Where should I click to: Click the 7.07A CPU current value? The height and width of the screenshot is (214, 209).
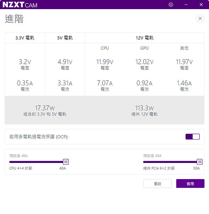tap(105, 83)
